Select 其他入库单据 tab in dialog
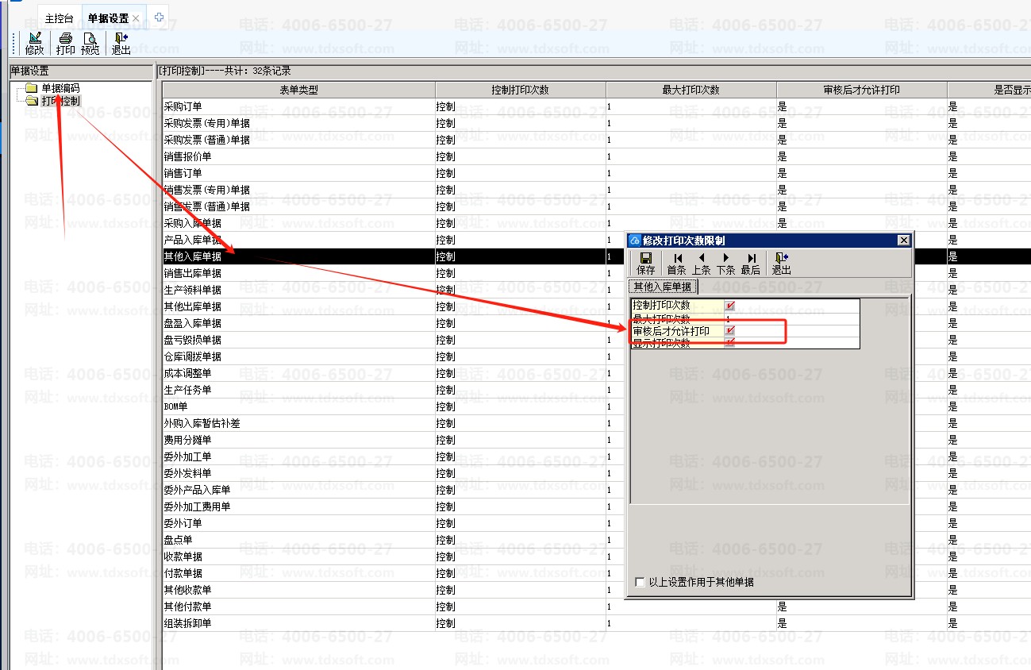 (663, 287)
